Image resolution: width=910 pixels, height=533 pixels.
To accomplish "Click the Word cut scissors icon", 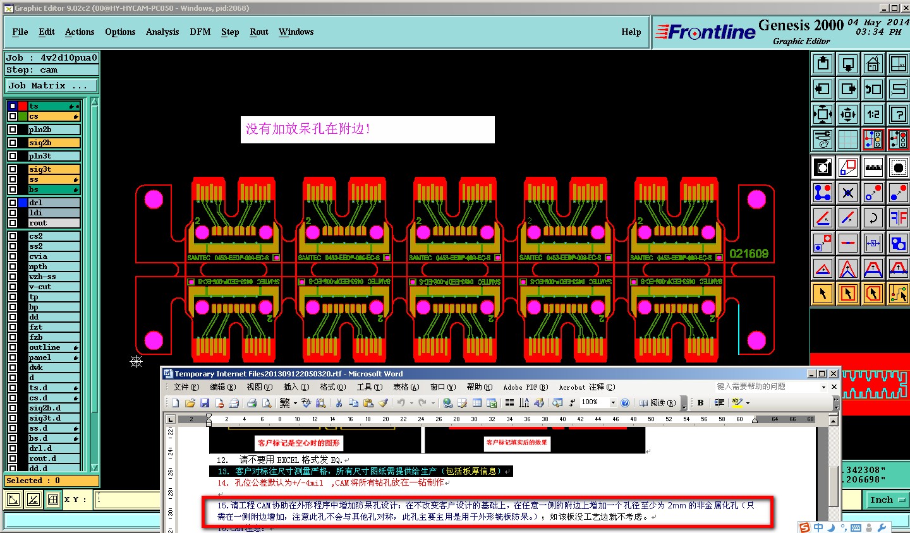I will pyautogui.click(x=339, y=402).
